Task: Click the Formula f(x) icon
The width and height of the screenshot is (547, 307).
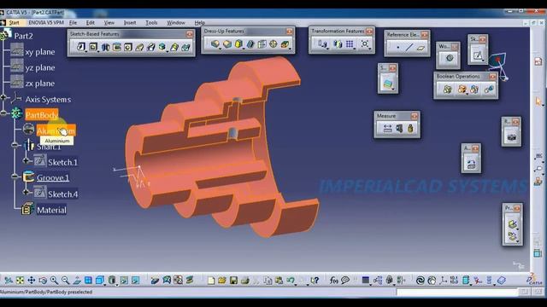Action: tap(334, 281)
